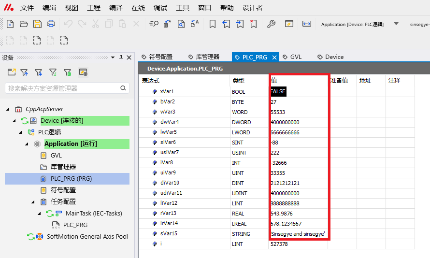Select SoftMotion General Axis Pool node
The width and height of the screenshot is (430, 258).
(x=87, y=237)
